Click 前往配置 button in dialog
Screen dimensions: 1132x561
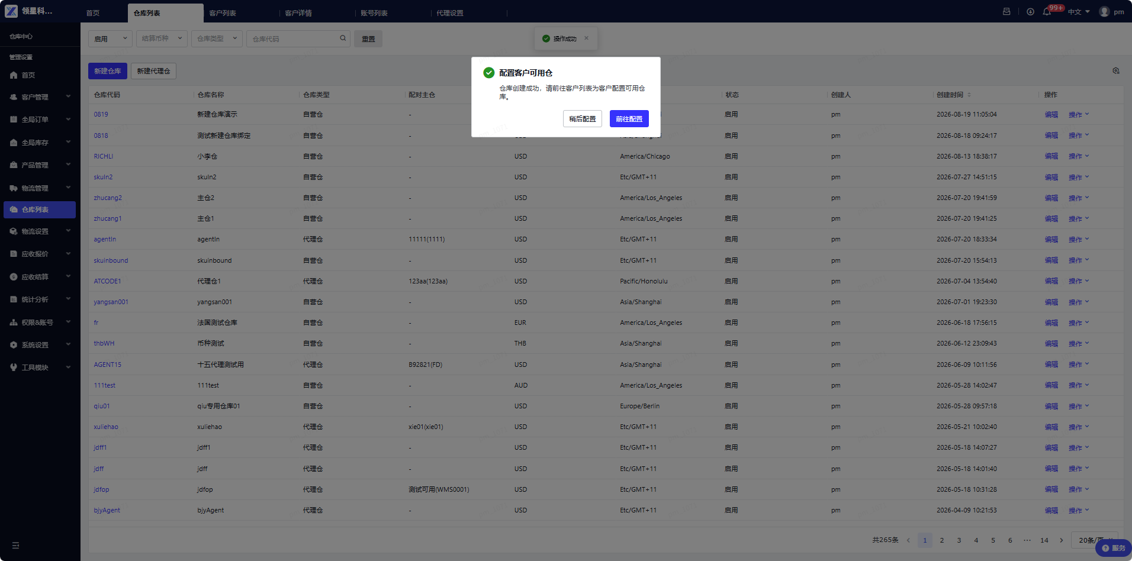[629, 119]
